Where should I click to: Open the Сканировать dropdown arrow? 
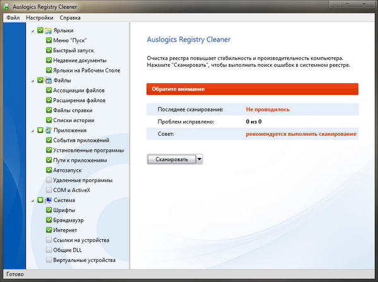199,159
